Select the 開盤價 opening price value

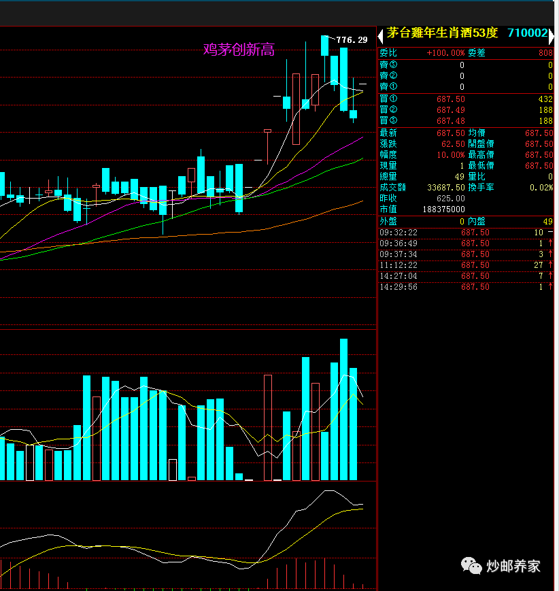(x=539, y=144)
